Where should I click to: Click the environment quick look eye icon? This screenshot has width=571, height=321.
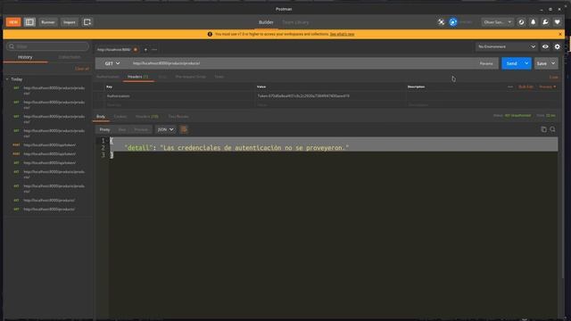point(545,46)
